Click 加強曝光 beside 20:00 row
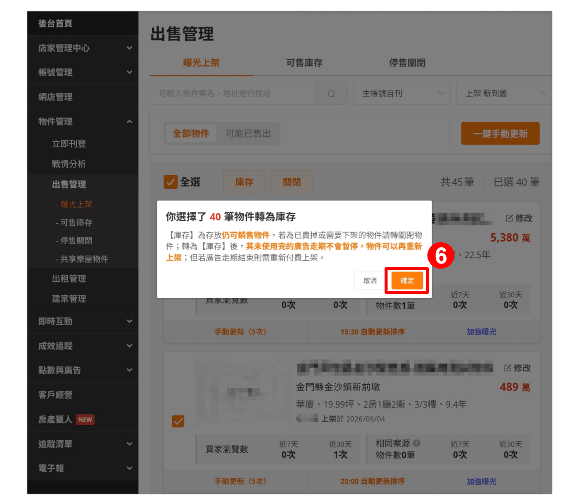Viewport: 562px width, 498px height. pos(481,481)
